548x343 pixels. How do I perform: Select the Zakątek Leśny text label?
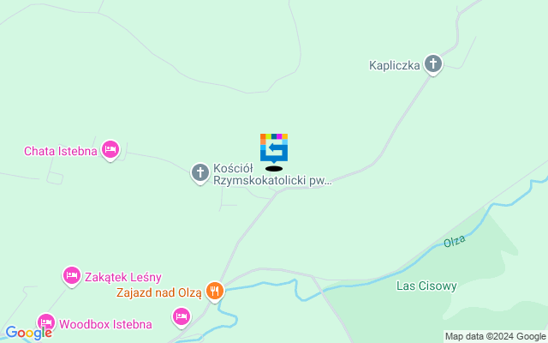(123, 277)
